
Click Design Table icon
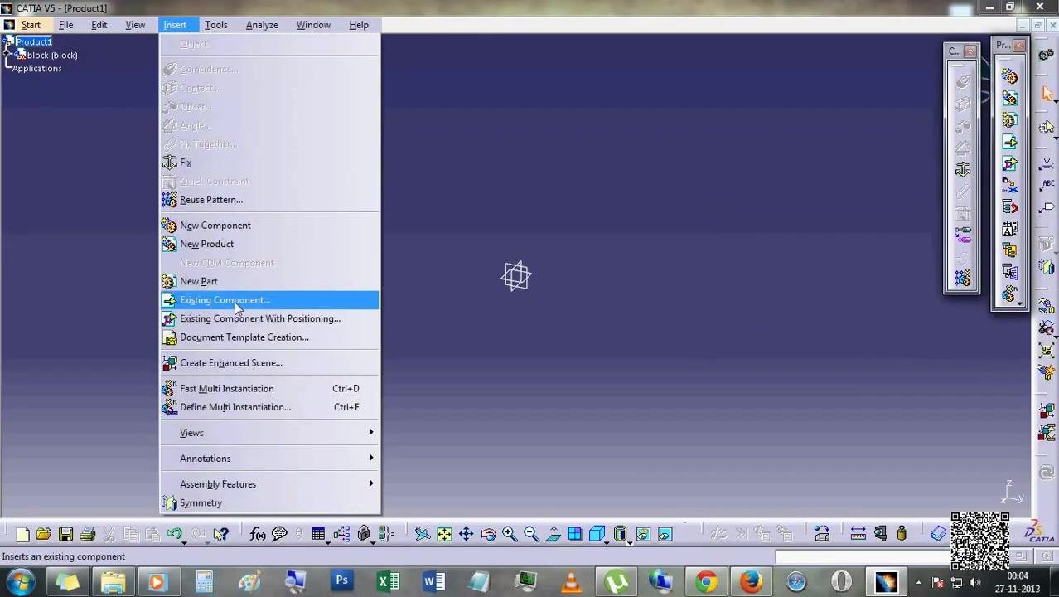[x=318, y=535]
